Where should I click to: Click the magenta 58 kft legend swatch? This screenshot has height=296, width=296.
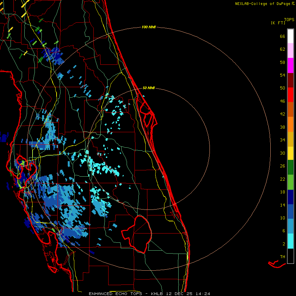290,65
